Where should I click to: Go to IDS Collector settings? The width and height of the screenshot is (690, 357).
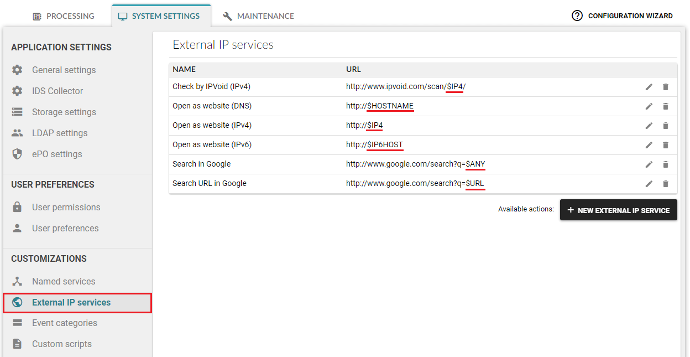(57, 91)
